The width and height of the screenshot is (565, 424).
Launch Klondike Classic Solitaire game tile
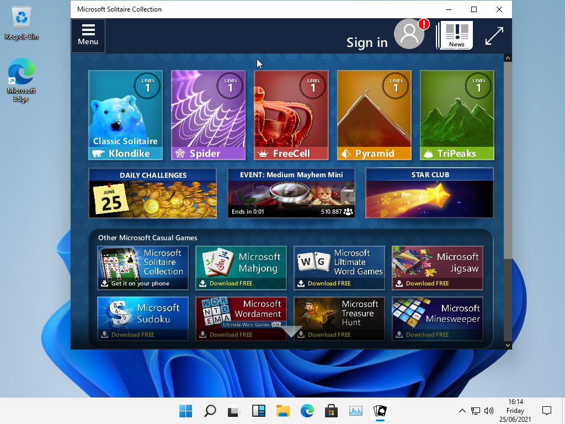(x=125, y=115)
